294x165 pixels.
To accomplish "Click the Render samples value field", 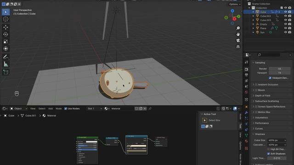I will [x=280, y=69].
